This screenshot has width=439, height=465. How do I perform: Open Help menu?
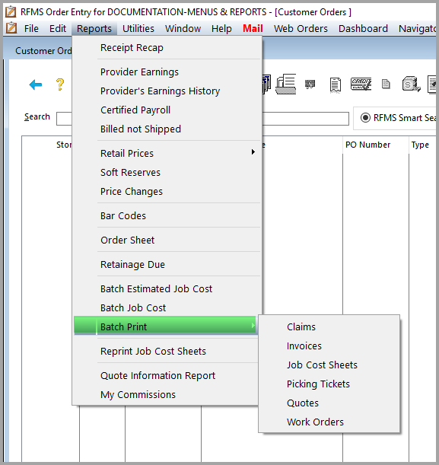click(x=221, y=28)
